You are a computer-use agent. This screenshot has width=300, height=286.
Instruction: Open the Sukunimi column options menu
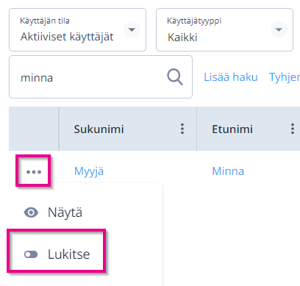click(x=182, y=129)
